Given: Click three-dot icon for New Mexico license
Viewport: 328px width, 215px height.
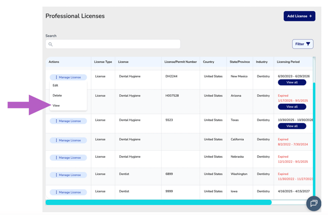Looking at the screenshot, I should [x=56, y=77].
